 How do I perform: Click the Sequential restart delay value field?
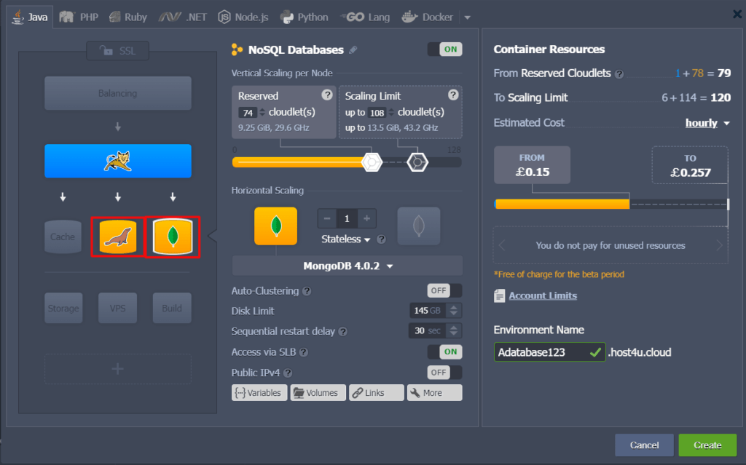tap(428, 330)
